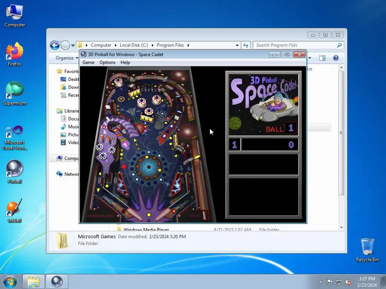Expand arrow after Local Disk (C:) breadcrumb
Viewport: 386px width, 289px height.
(152, 45)
